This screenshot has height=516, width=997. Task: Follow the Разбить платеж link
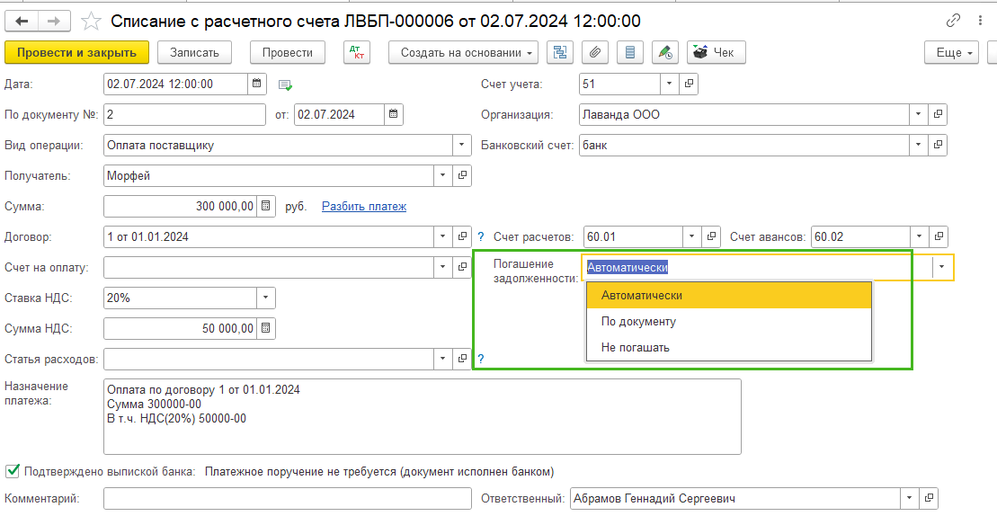click(364, 207)
